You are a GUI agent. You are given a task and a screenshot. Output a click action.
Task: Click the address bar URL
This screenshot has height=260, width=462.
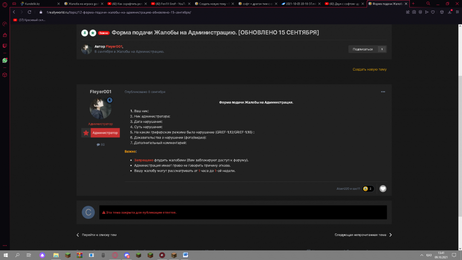tap(119, 12)
